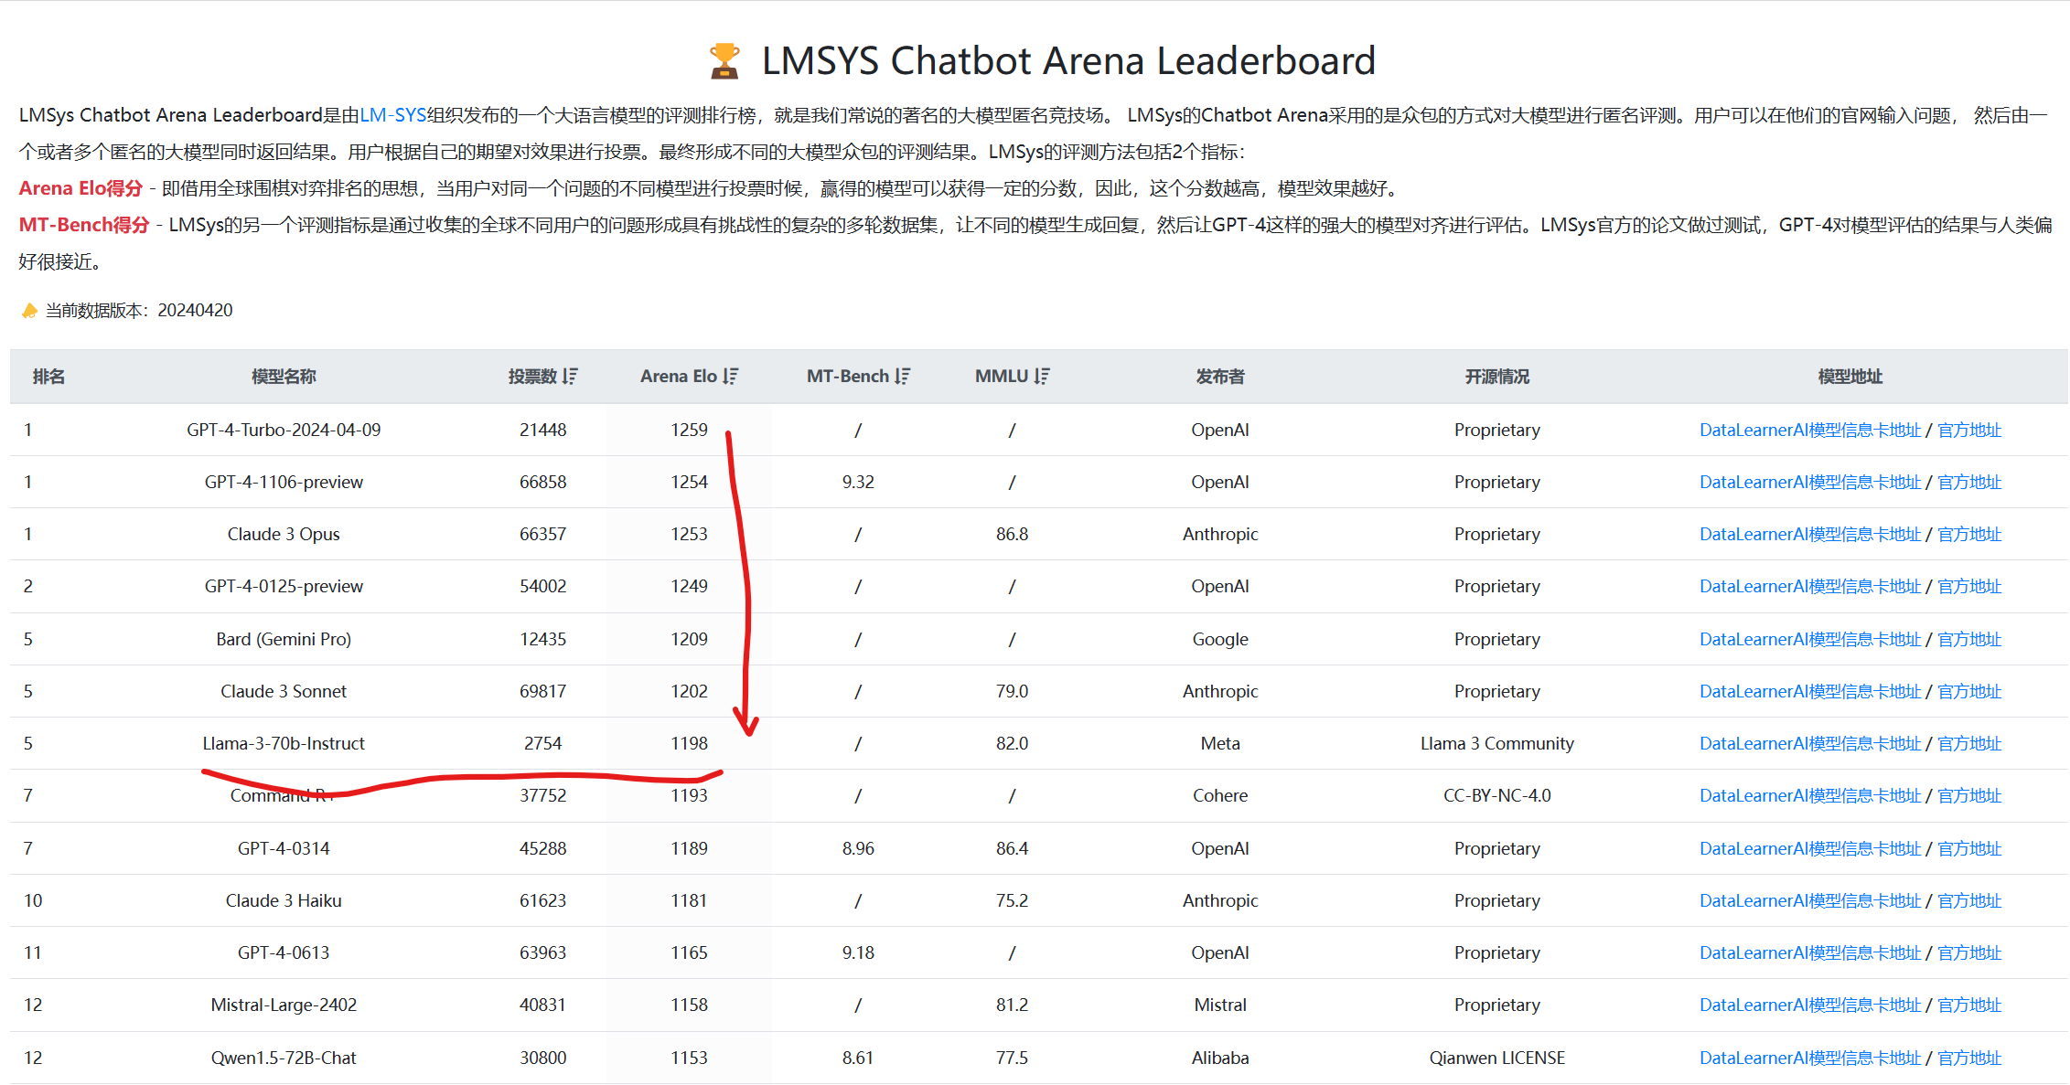The image size is (2070, 1085).
Task: Select the Claude 3 Opus model name
Action: click(284, 534)
